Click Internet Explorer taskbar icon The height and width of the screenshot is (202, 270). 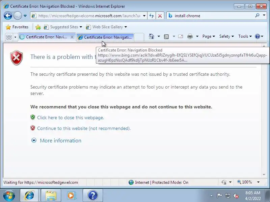30,195
